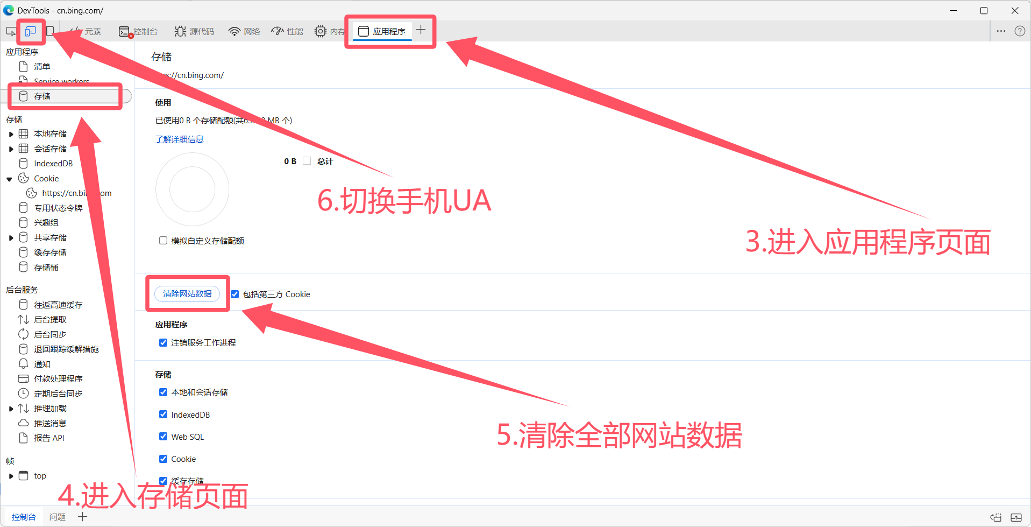This screenshot has height=527, width=1031.
Task: Open the 了解详细信息 link
Action: click(179, 139)
